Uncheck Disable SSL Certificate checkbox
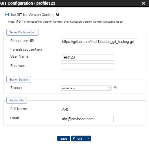 10,50
